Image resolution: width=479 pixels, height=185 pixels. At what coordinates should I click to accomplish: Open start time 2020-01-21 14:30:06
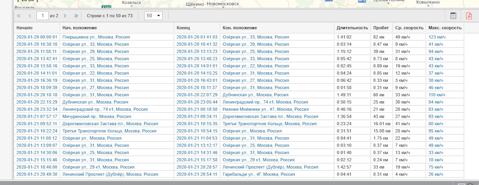[36, 153]
